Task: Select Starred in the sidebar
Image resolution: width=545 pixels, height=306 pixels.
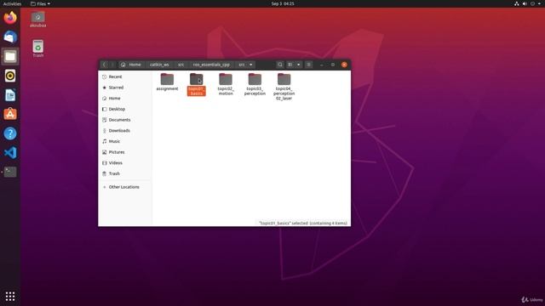Action: 125,88
